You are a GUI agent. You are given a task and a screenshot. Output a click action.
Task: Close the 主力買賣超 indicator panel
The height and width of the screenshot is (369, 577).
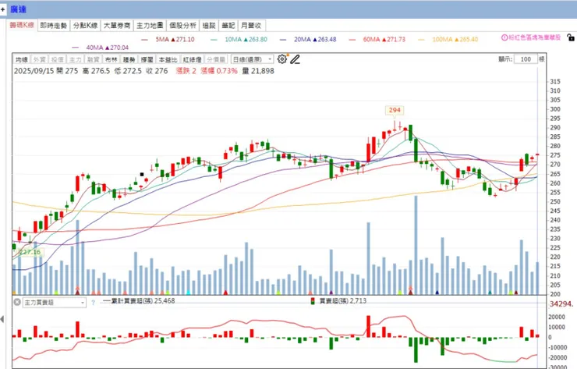tap(17, 303)
